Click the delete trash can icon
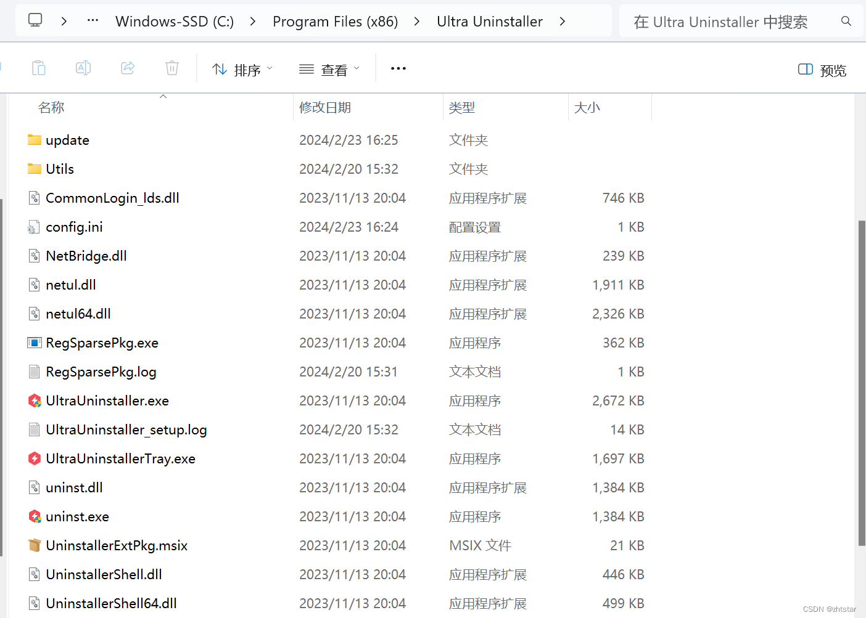Screen dimensions: 866x618 pyautogui.click(x=172, y=68)
